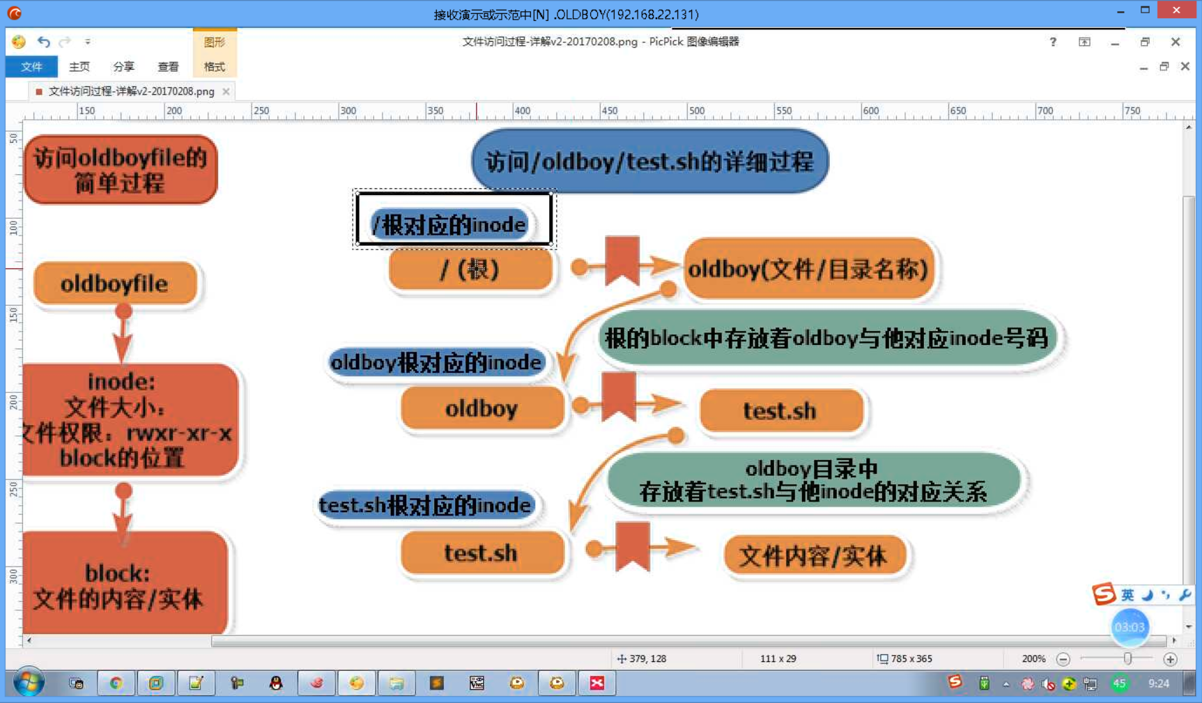Toggle Sogou 英 input language mode

click(x=1127, y=595)
